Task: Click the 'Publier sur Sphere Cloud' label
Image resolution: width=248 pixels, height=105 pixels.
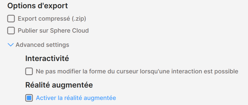Action: pos(53,31)
